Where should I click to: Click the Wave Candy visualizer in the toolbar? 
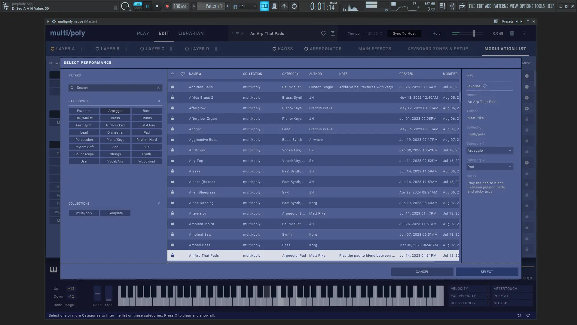tap(352, 7)
